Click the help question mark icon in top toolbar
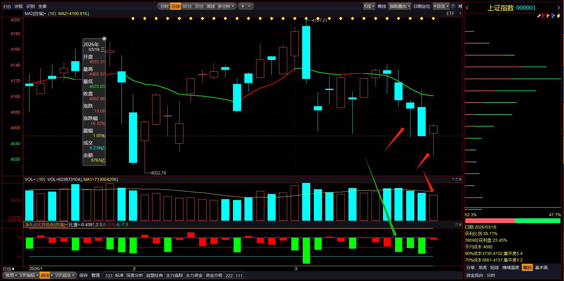Image resolution: width=564 pixels, height=281 pixels. 453,6
